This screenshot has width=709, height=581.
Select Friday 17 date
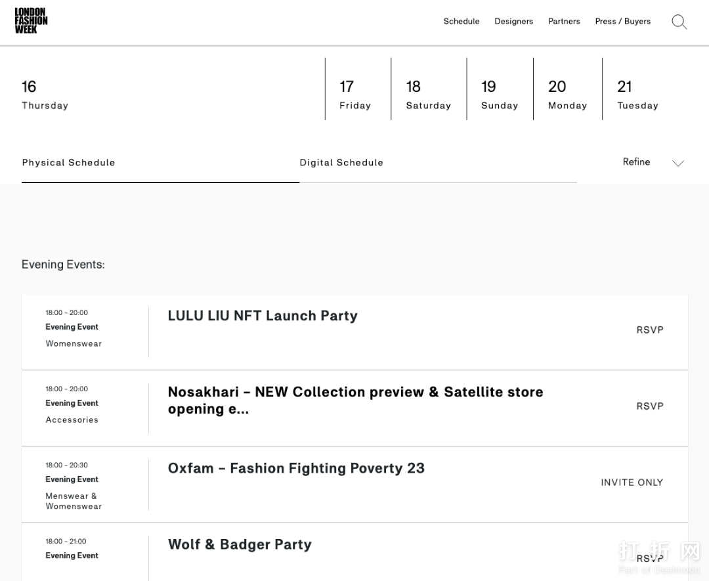click(x=355, y=95)
